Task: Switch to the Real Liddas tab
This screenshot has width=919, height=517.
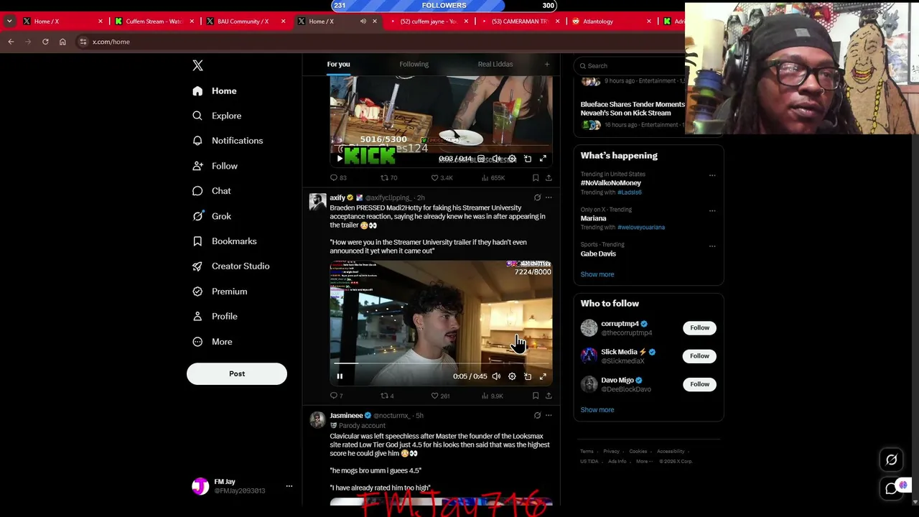Action: point(495,65)
